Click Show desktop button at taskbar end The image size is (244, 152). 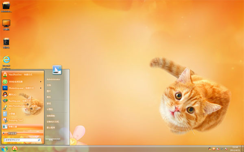pos(242,149)
